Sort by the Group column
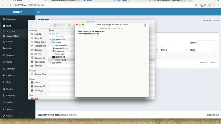 [174, 50]
